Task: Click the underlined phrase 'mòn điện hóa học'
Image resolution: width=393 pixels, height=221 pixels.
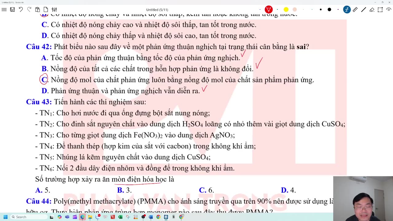Action: coord(139,179)
